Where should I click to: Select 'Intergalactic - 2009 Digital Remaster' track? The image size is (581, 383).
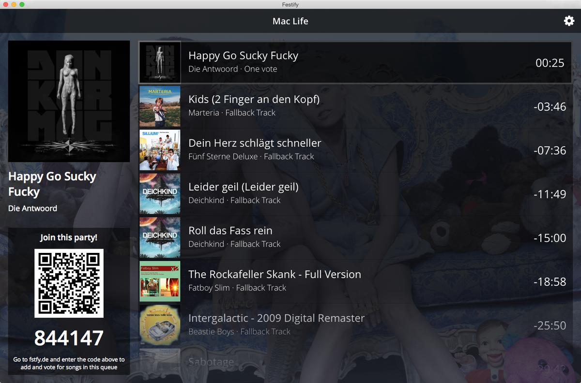pyautogui.click(x=276, y=318)
